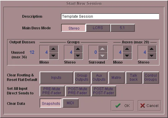Set direct sends to POST-Mute POST-Fader
Viewport: 168px width, 118px height.
[x=104, y=91]
